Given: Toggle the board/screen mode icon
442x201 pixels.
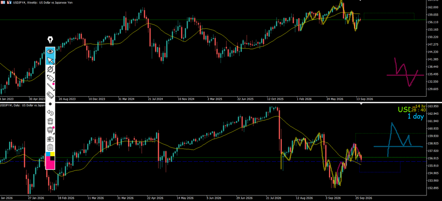Looking at the screenshot, I should [50, 130].
